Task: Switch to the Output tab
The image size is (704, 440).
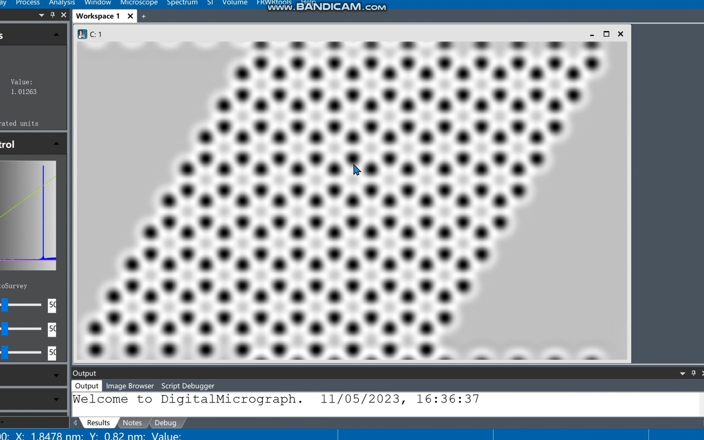Action: pos(86,386)
